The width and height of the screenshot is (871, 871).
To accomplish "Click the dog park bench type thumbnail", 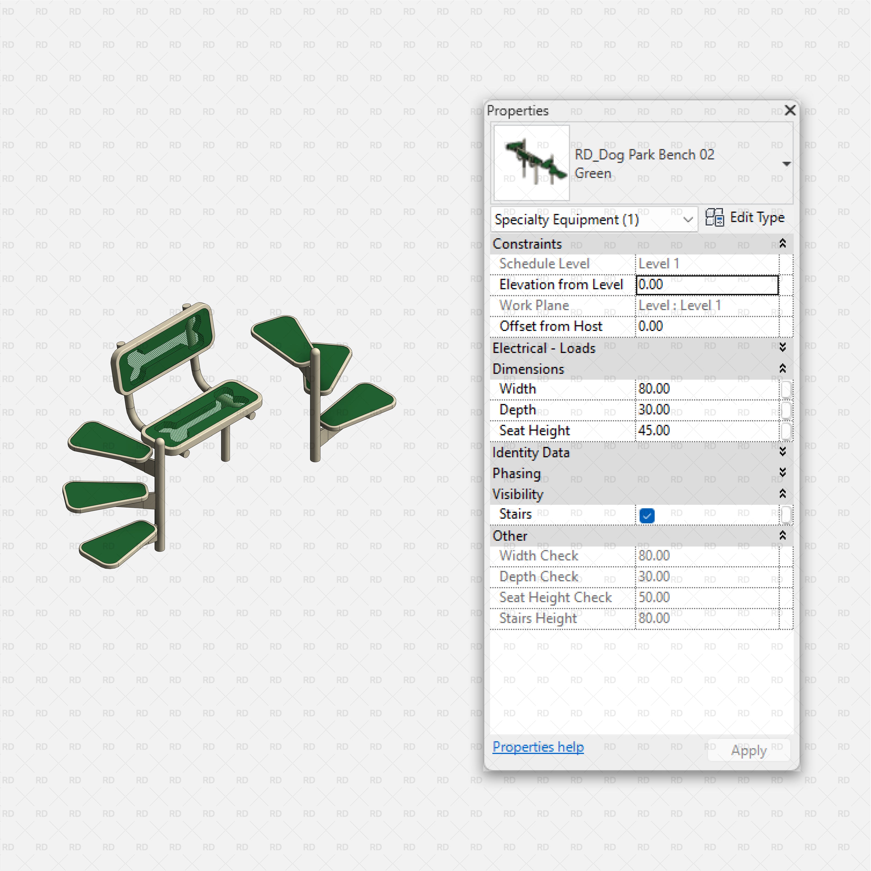I will coord(532,163).
